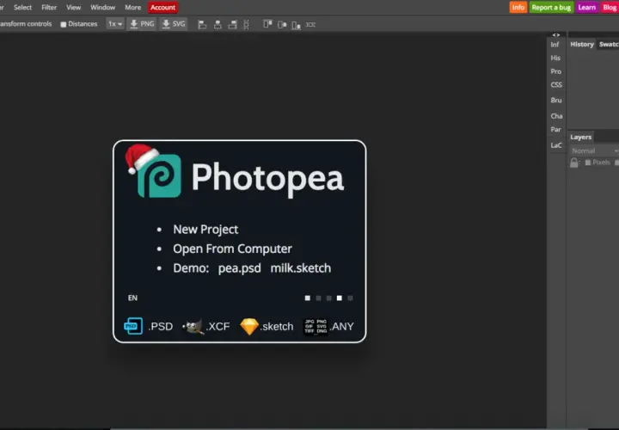
Task: Click the distribute vertical spacing icon
Action: pyautogui.click(x=247, y=24)
